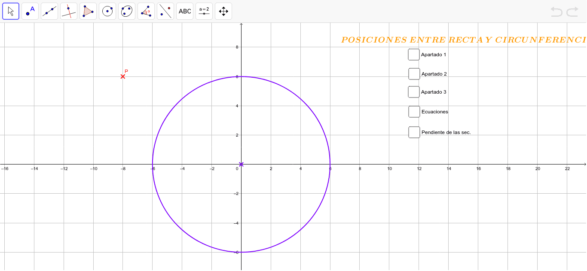587x271 pixels.
Task: Toggle the Pendiente de las sec. checkbox
Action: coord(414,132)
